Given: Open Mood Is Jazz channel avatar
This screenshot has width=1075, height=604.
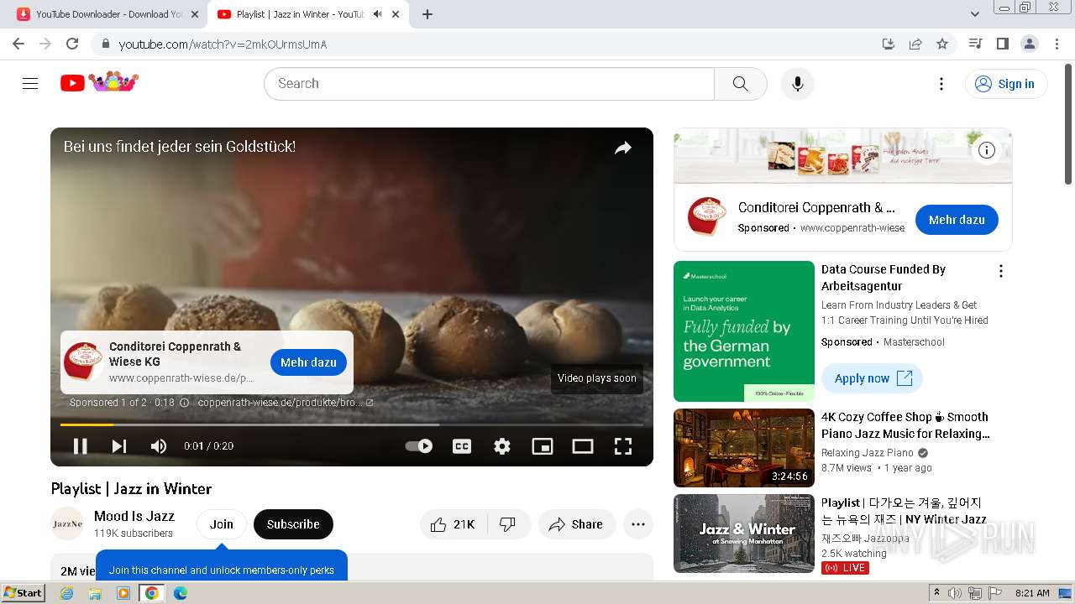Looking at the screenshot, I should coord(67,524).
